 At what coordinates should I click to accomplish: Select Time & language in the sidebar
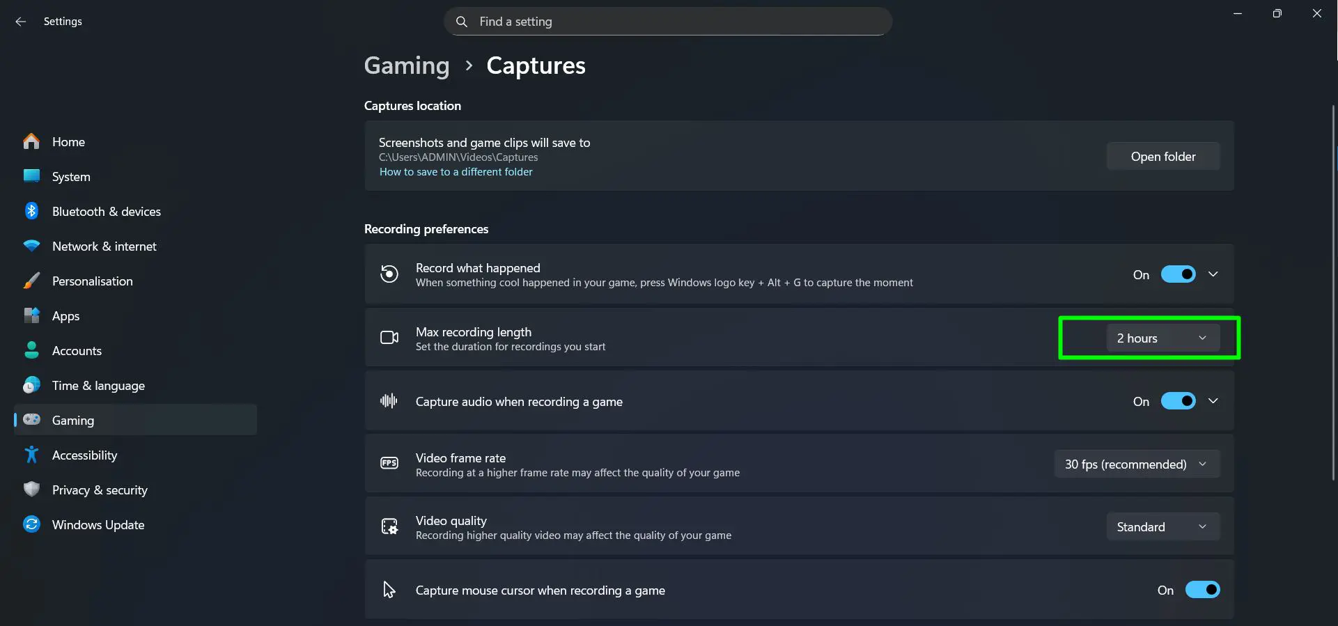click(x=98, y=385)
